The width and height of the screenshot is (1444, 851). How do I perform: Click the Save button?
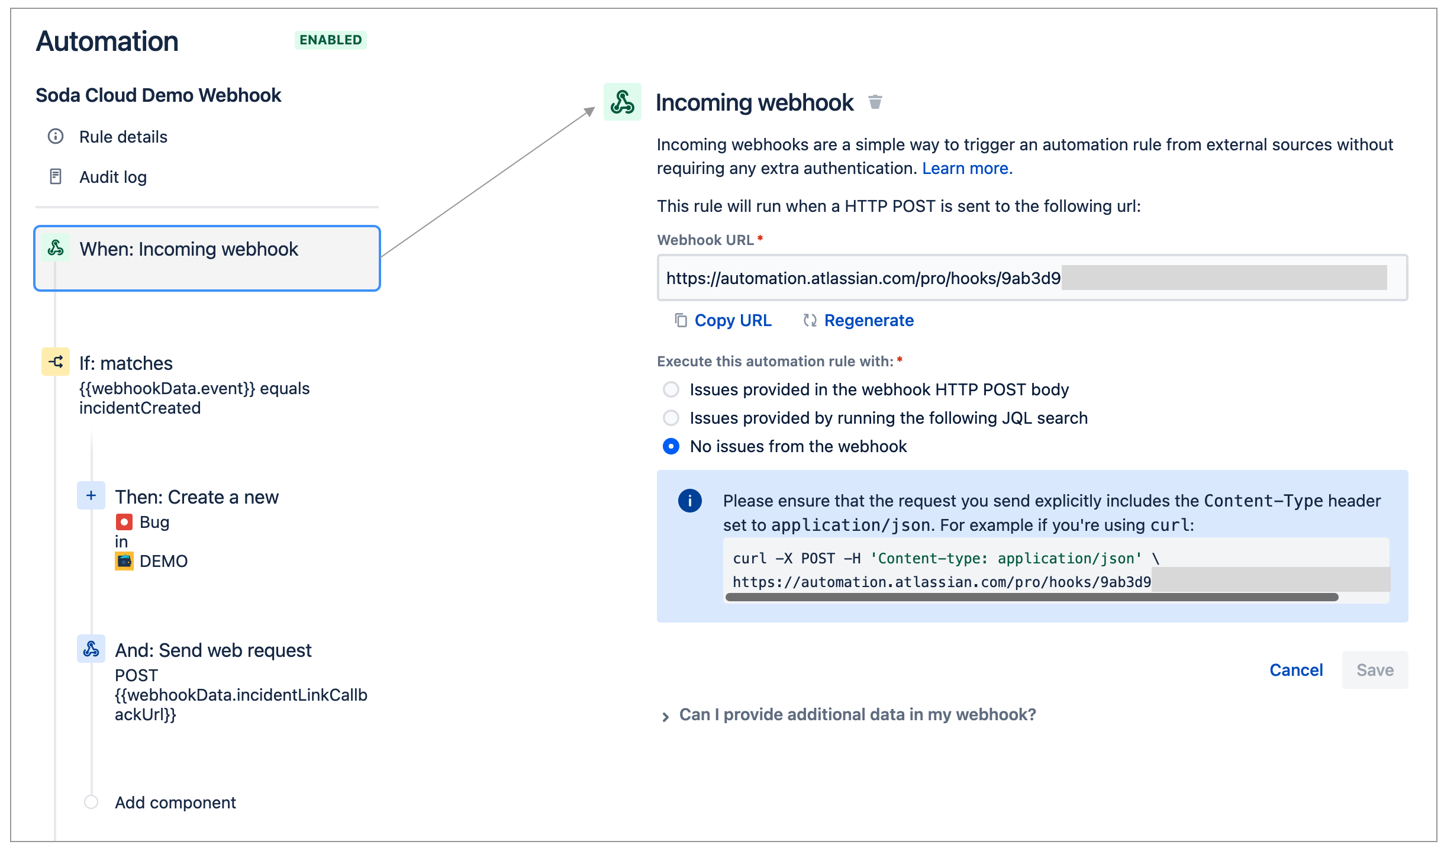click(x=1375, y=670)
